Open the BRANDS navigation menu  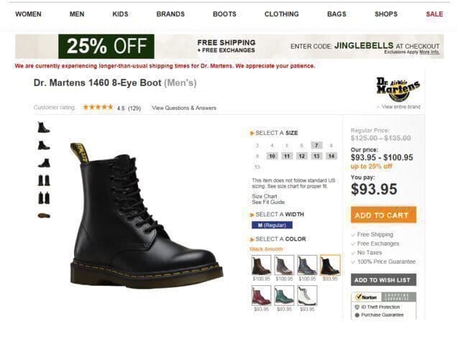(x=170, y=14)
